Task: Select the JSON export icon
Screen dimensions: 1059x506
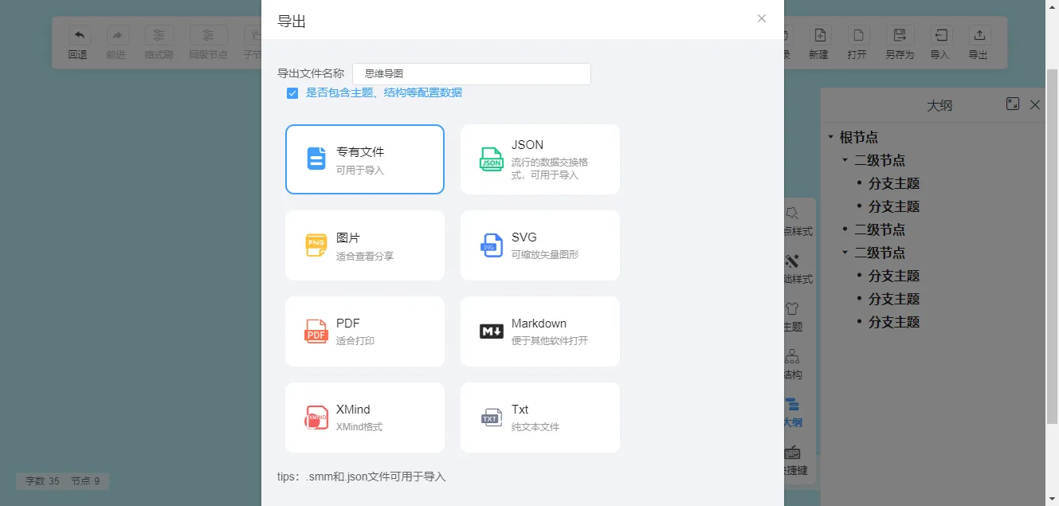Action: point(492,159)
